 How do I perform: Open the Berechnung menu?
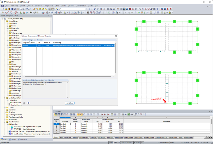(39, 6)
